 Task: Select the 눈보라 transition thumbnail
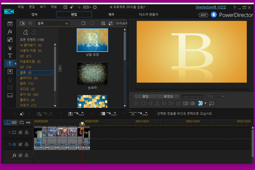point(92,73)
